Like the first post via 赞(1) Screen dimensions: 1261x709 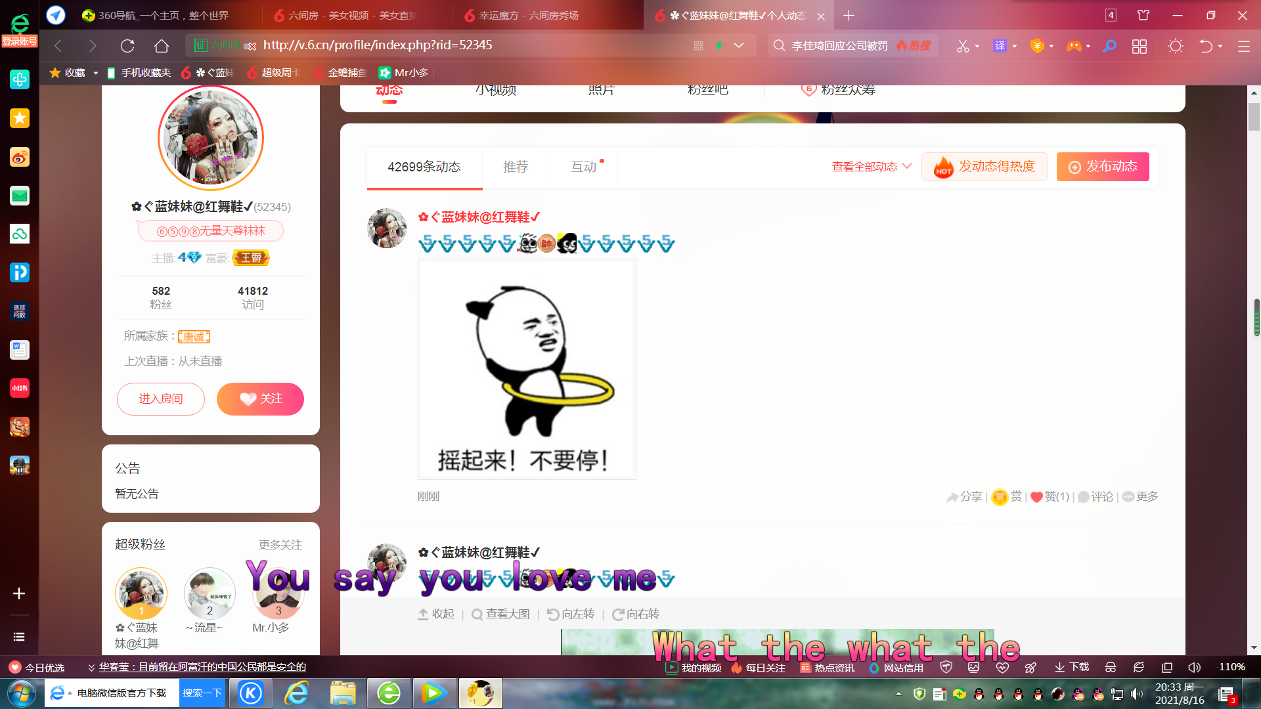point(1050,497)
